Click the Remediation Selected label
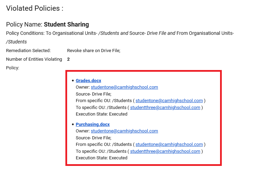This screenshot has height=169, width=255. point(28,51)
